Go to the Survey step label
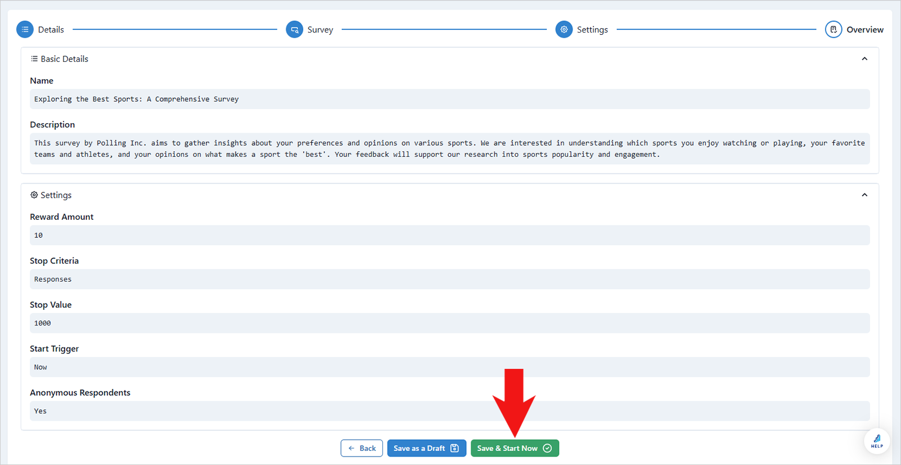901x465 pixels. pyautogui.click(x=320, y=30)
